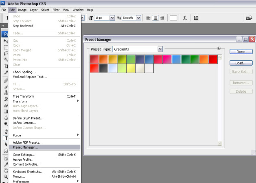The width and height of the screenshot is (256, 183).
Task: Left align the text
Action: point(148,18)
